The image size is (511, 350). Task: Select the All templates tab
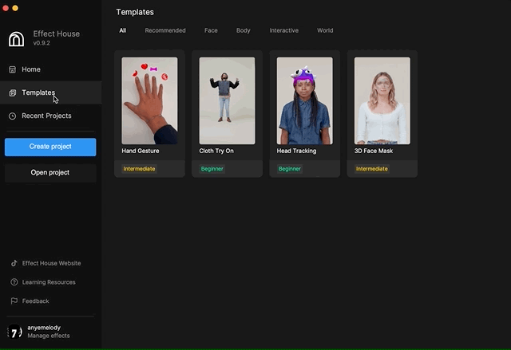click(122, 30)
